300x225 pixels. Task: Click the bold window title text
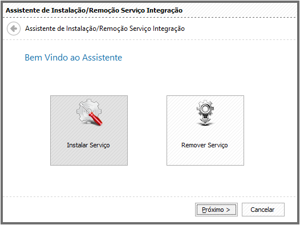pos(94,10)
